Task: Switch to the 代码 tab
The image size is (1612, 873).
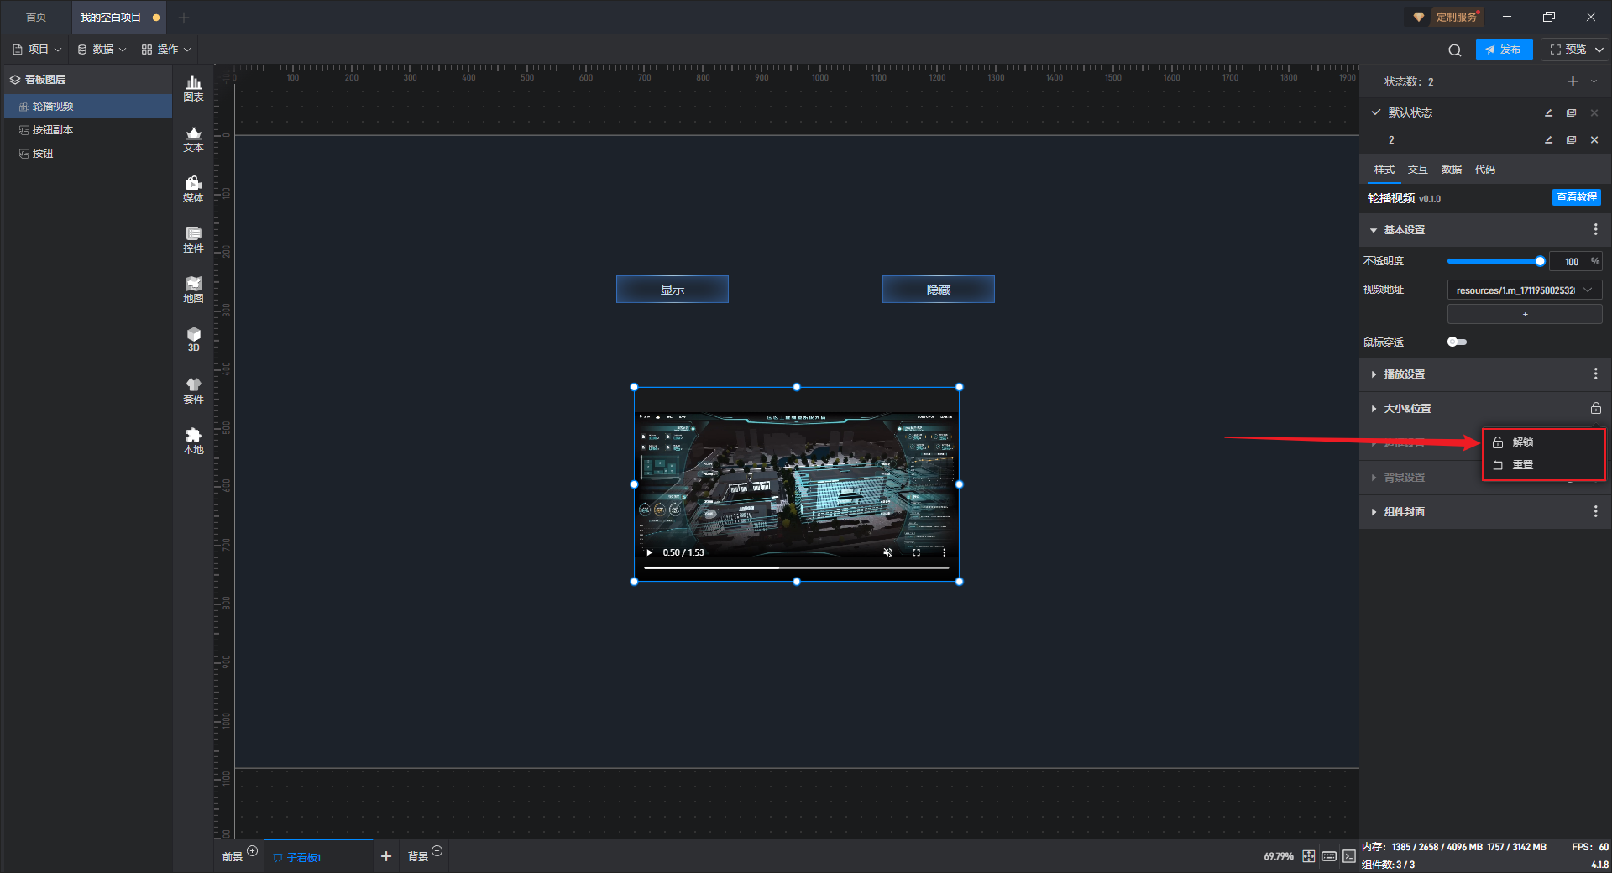Action: (1485, 170)
